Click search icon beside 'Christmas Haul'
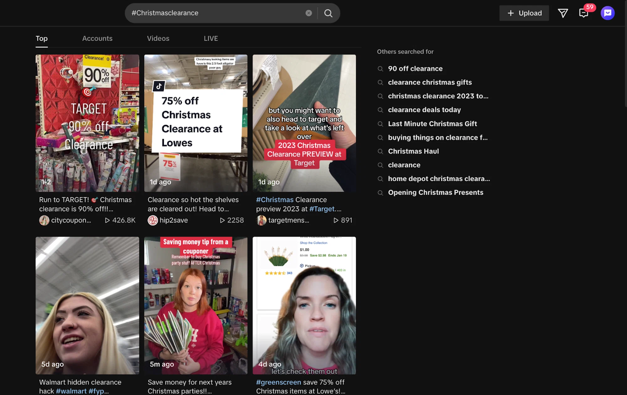Image resolution: width=627 pixels, height=395 pixels. pos(380,151)
